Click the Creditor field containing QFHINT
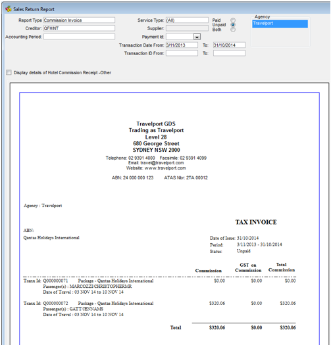 (79, 28)
